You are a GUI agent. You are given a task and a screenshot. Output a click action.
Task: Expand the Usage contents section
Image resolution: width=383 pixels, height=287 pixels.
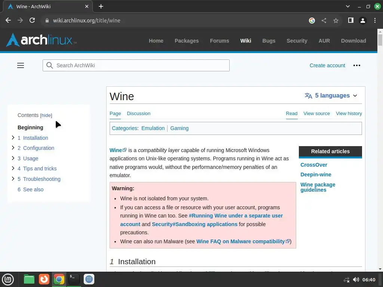coord(13,158)
